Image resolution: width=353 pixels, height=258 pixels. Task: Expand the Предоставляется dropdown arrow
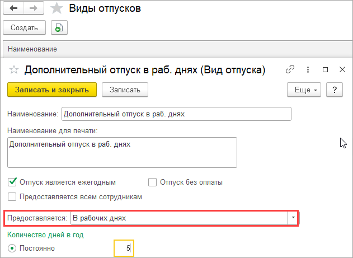[x=292, y=218]
